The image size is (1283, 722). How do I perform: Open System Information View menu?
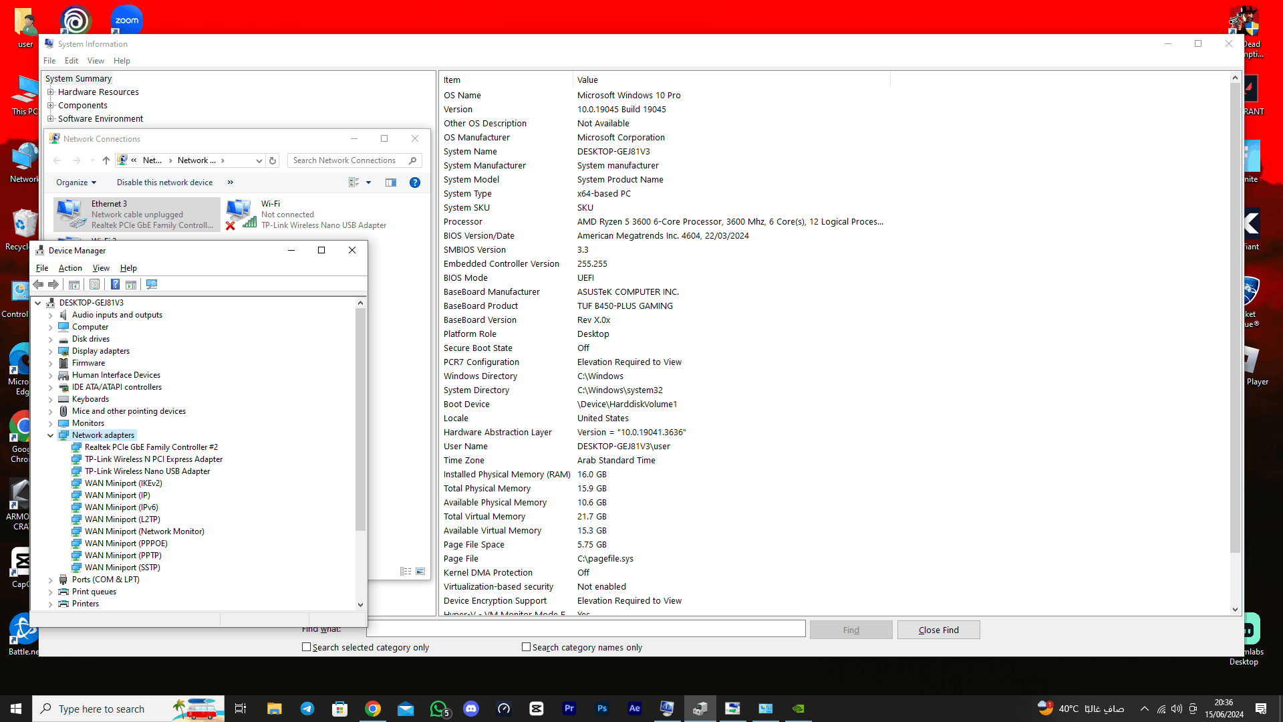coord(96,61)
